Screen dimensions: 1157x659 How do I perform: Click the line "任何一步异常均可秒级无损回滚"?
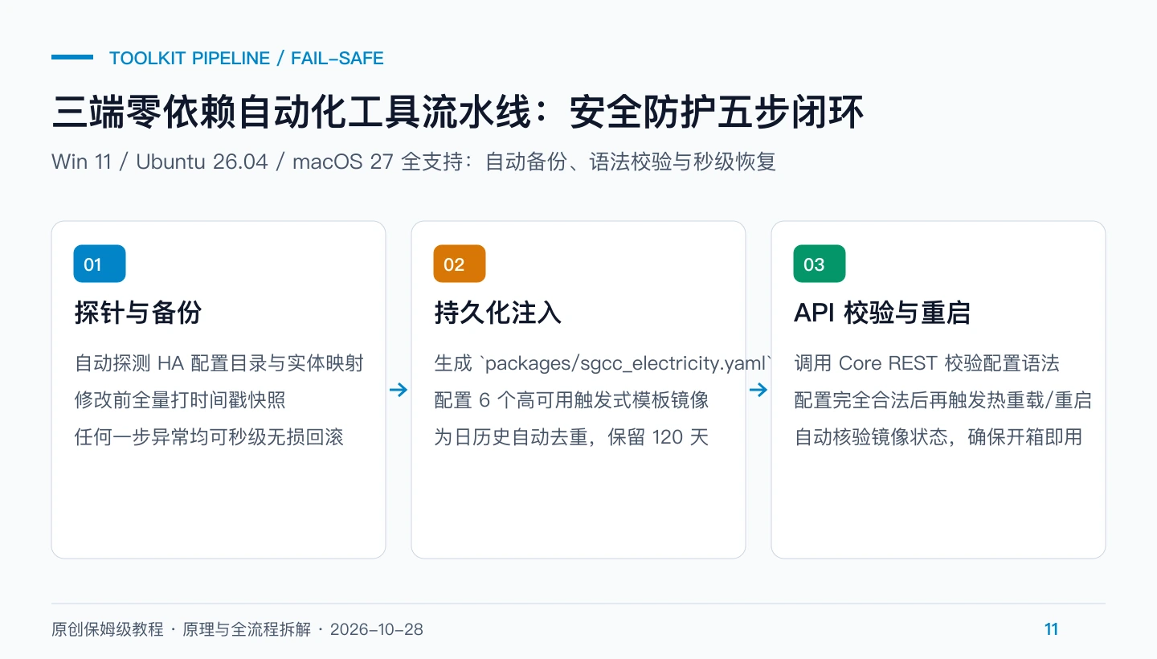pyautogui.click(x=209, y=437)
